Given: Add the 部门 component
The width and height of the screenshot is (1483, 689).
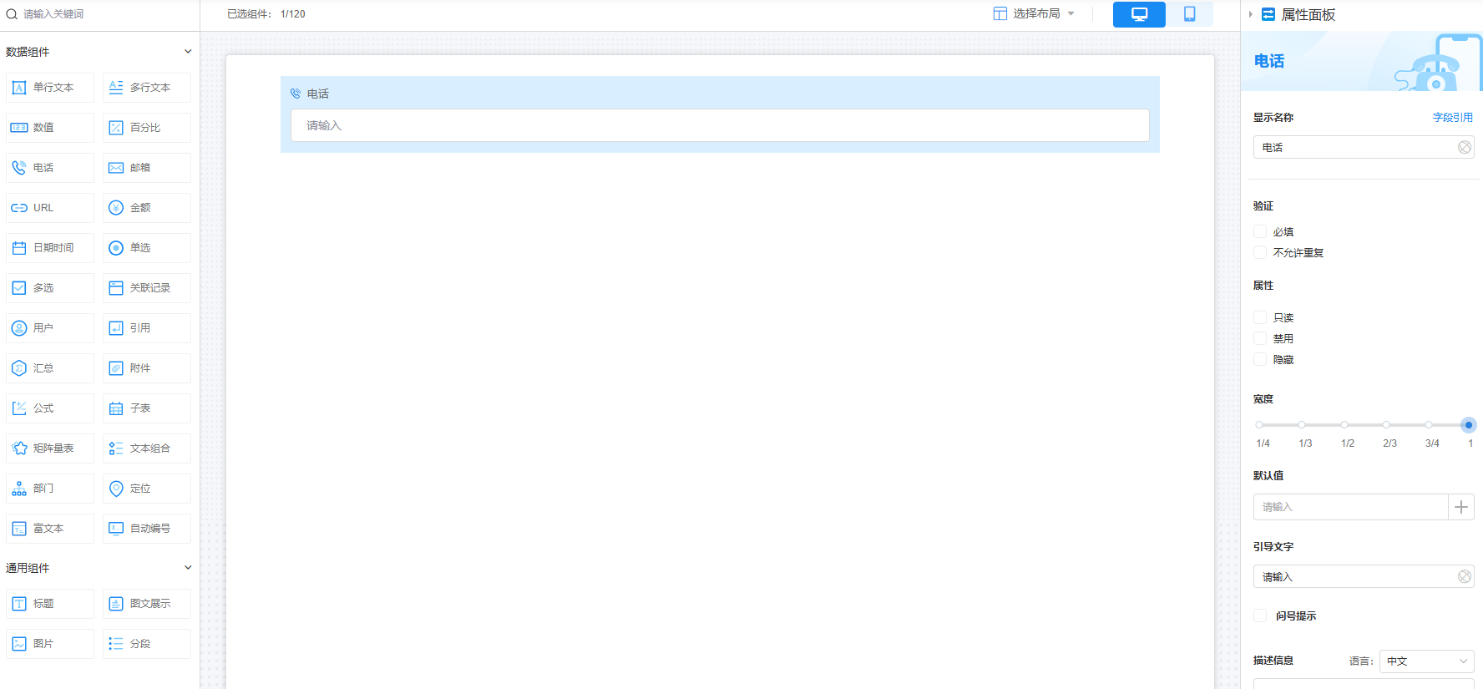Looking at the screenshot, I should pyautogui.click(x=50, y=489).
